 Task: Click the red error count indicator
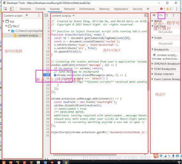click(162, 9)
